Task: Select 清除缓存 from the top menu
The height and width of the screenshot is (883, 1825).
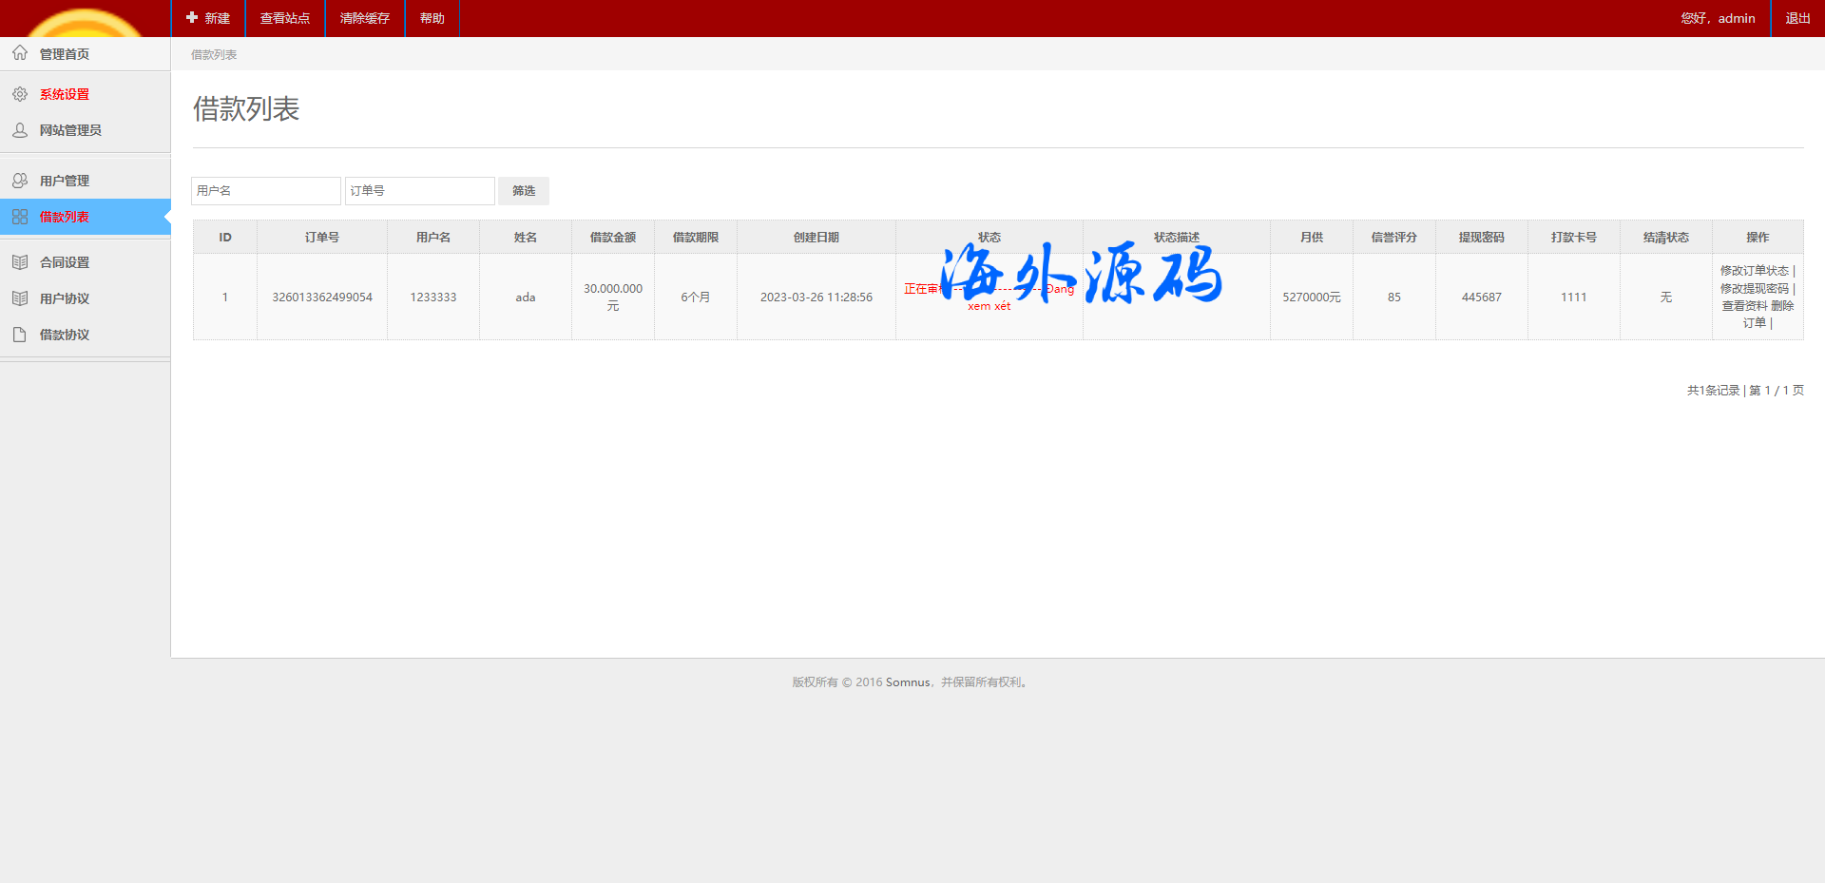Action: click(365, 18)
